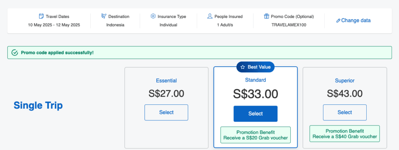Click the TRAVELAMEX100 promo code value
The image size is (399, 150).
(289, 25)
